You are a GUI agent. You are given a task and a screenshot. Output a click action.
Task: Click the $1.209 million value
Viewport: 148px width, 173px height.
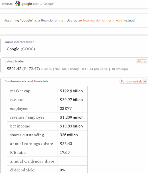[x=72, y=117]
